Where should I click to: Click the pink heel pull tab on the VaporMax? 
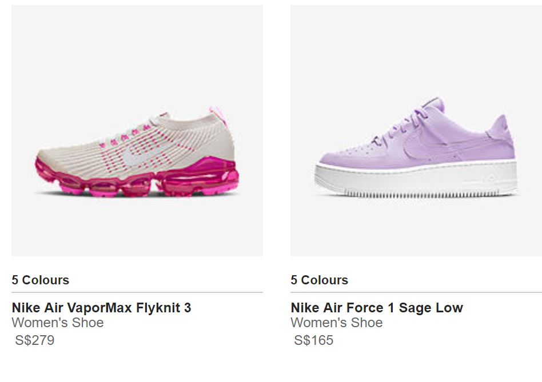click(x=219, y=111)
